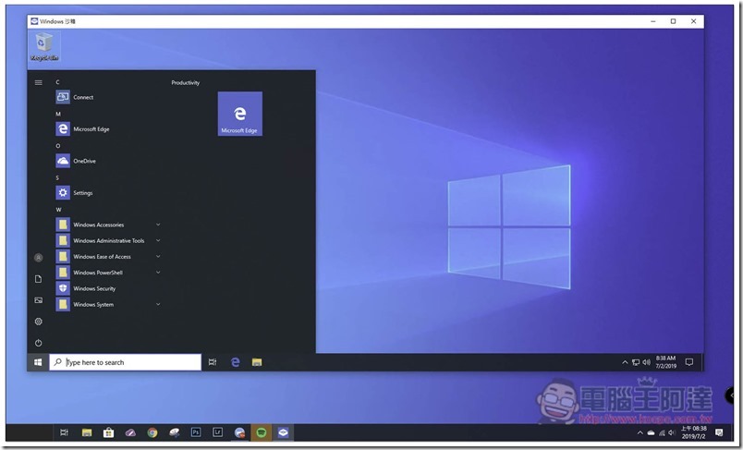Open Chrome from the host taskbar
This screenshot has width=743, height=450.
152,432
